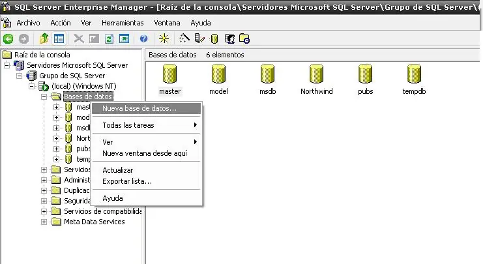Select the model database icon in right pane
Viewport: 483px width, 264px height.
218,74
